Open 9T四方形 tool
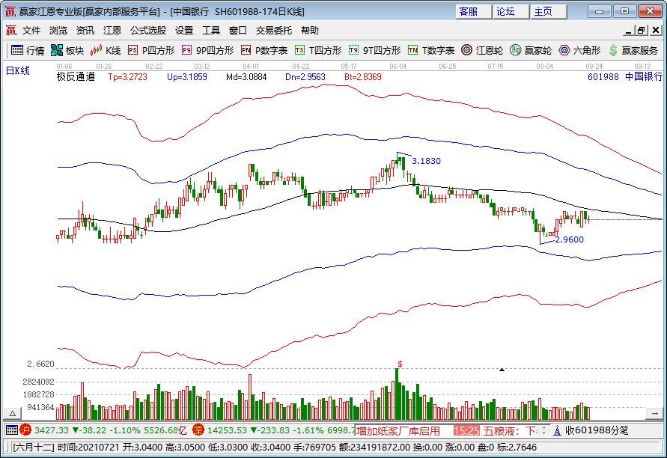Screen dimensions: 667x458 [x=374, y=50]
